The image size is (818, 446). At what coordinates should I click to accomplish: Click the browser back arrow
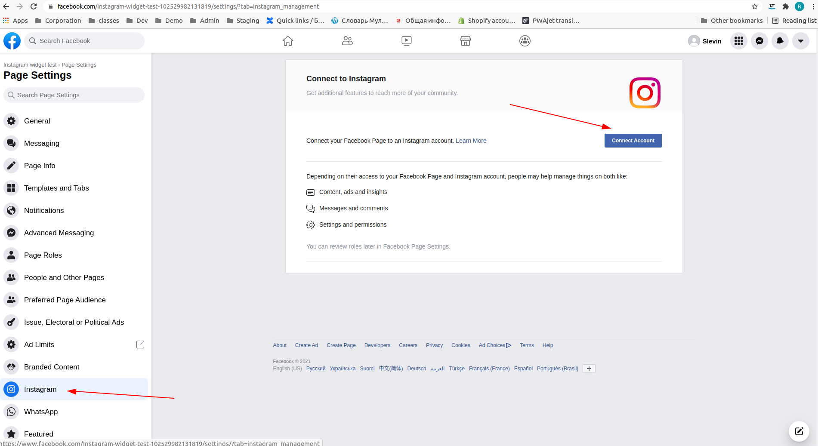(6, 6)
